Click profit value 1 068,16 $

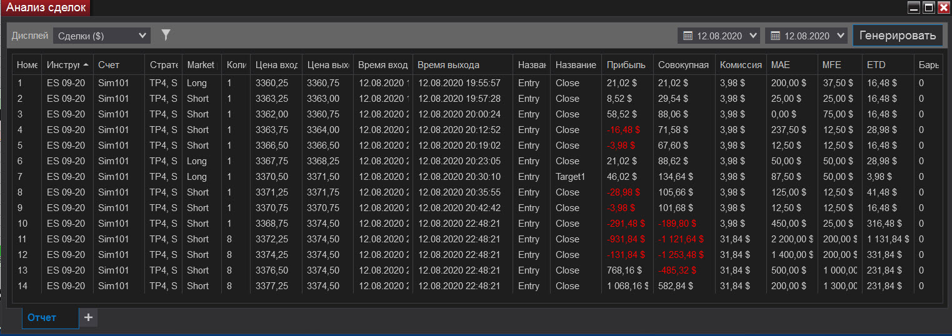(628, 286)
